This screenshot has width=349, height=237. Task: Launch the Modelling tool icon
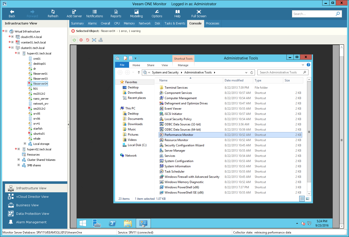click(136, 12)
